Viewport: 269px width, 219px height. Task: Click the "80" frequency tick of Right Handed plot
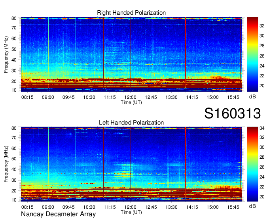pos(14,18)
